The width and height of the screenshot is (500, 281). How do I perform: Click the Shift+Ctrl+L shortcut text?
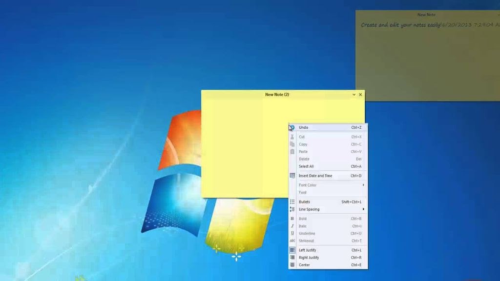click(352, 202)
